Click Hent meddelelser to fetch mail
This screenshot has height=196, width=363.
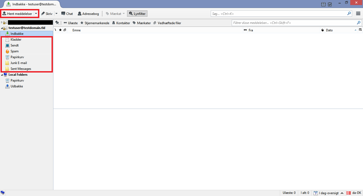point(17,14)
